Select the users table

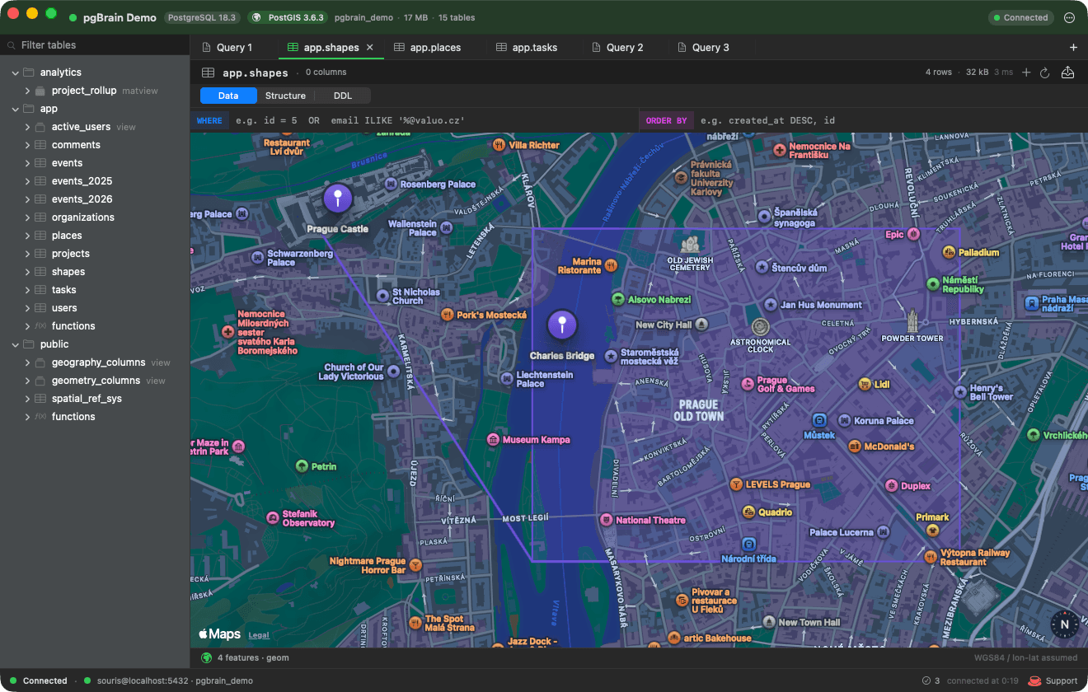[64, 308]
